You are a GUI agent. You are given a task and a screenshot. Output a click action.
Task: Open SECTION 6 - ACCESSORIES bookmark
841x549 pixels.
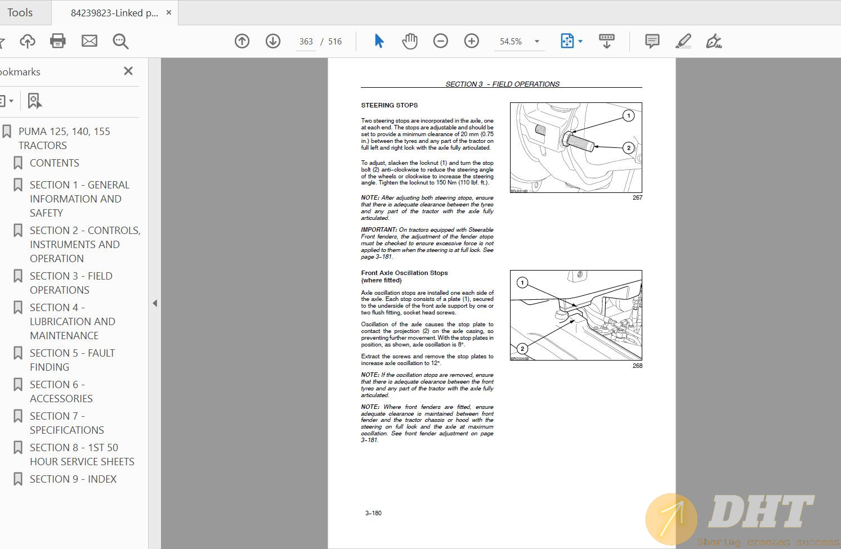click(61, 391)
